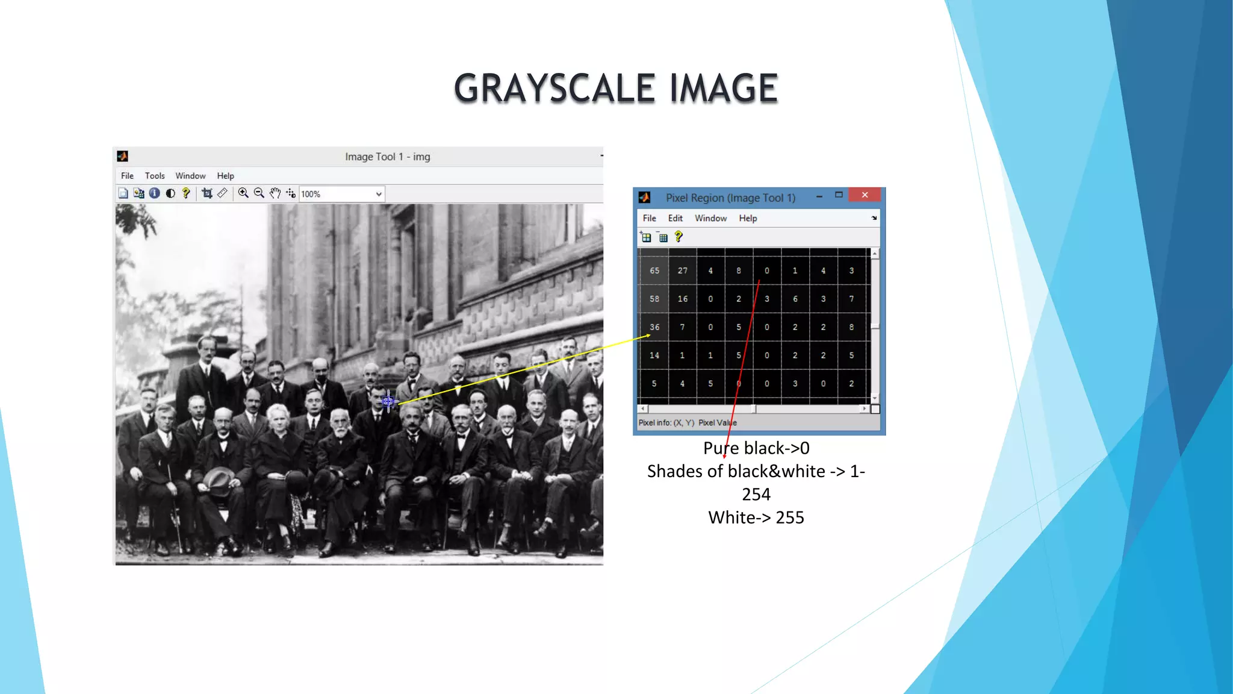Click the yellow Help icon in Image Tool toolbar

[186, 193]
